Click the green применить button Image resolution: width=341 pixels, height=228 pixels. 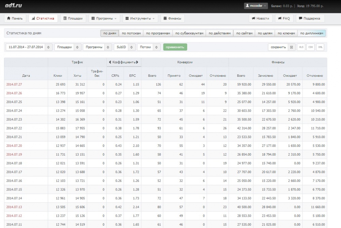(175, 47)
